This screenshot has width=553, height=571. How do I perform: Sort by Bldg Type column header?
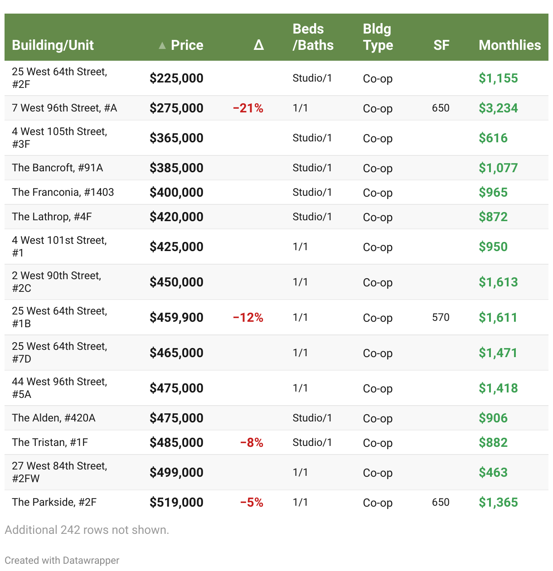click(378, 37)
